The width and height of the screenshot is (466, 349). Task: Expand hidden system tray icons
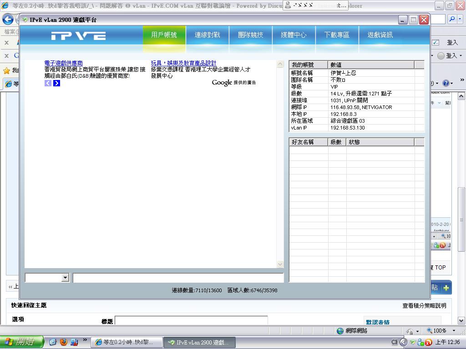click(403, 342)
